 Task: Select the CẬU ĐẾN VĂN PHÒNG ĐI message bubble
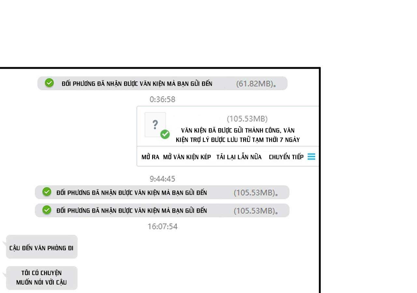click(x=42, y=247)
